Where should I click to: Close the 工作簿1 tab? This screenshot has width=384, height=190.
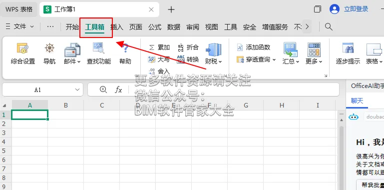click(151, 9)
